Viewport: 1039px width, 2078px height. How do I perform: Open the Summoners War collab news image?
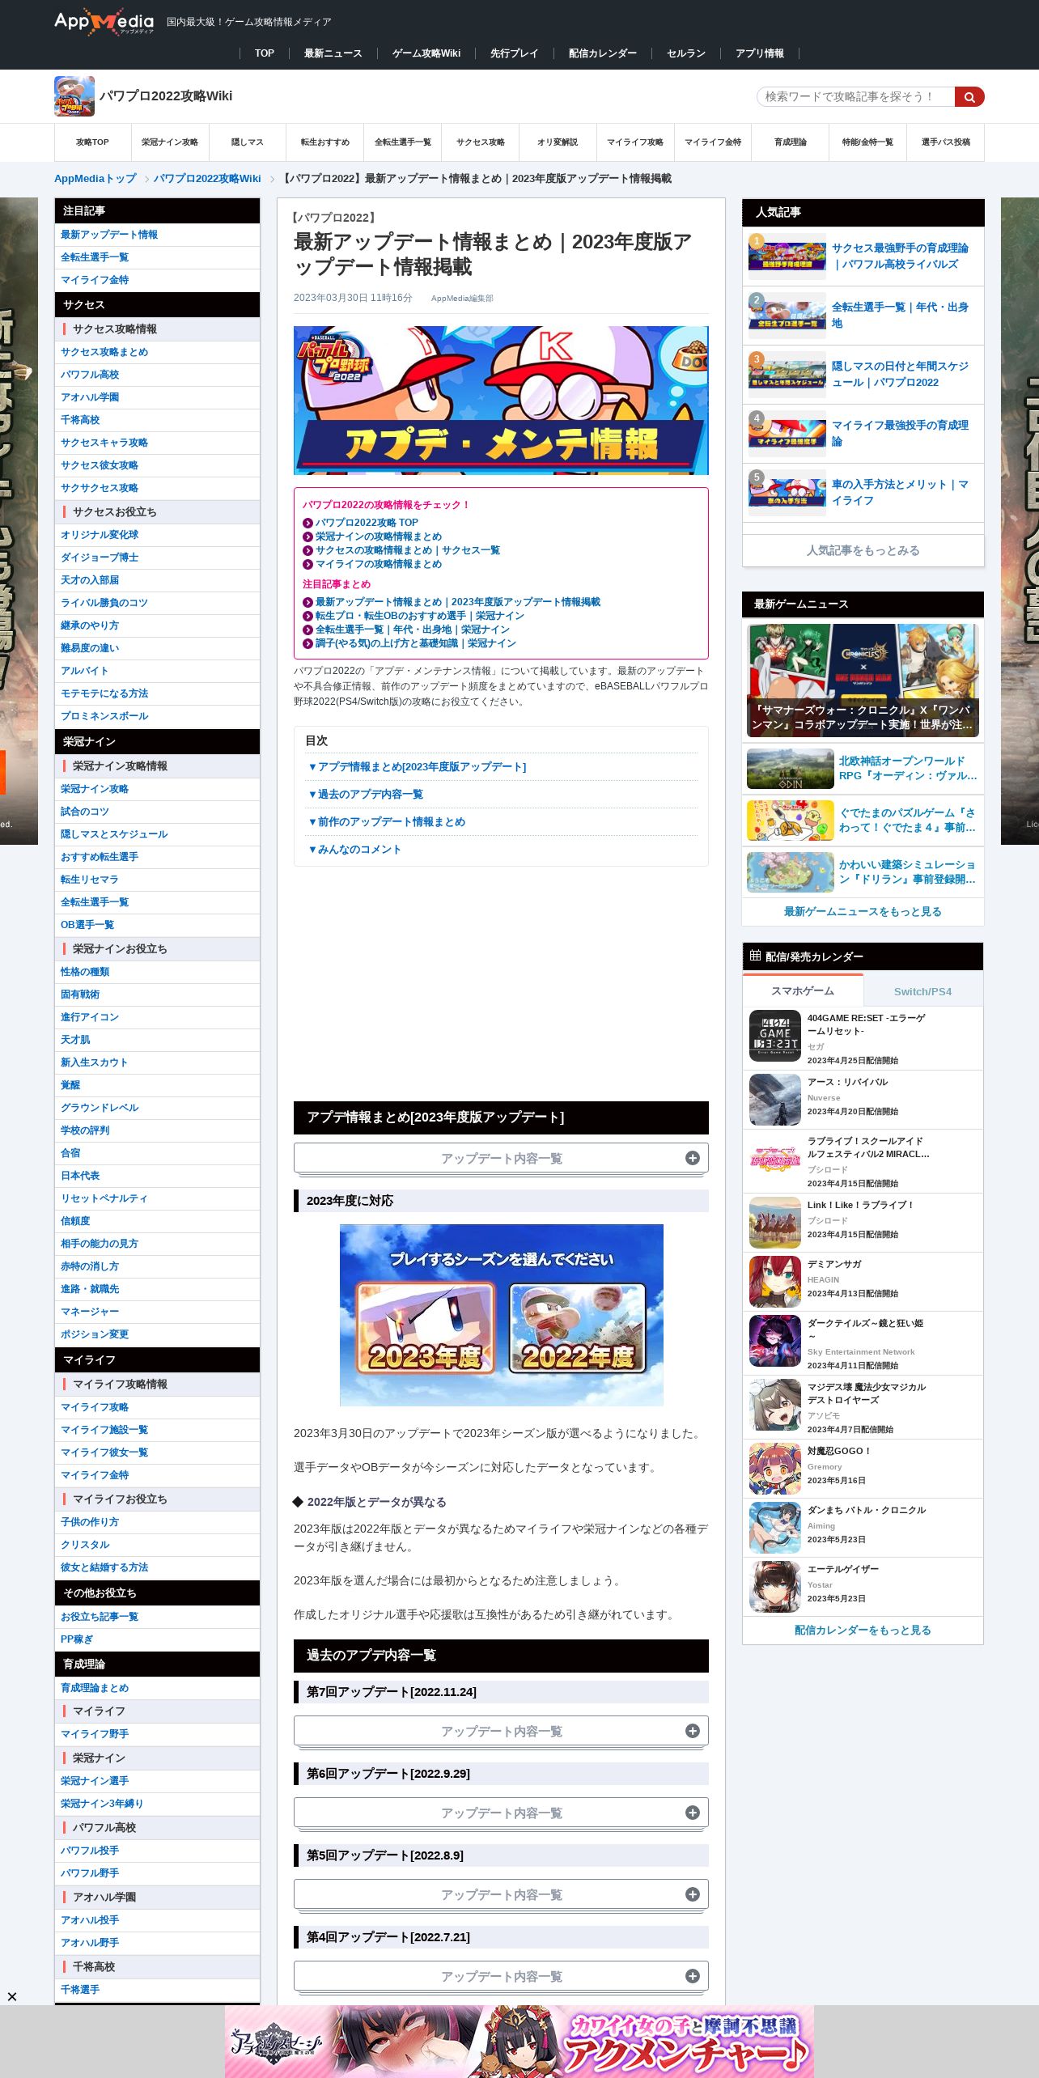pyautogui.click(x=863, y=681)
